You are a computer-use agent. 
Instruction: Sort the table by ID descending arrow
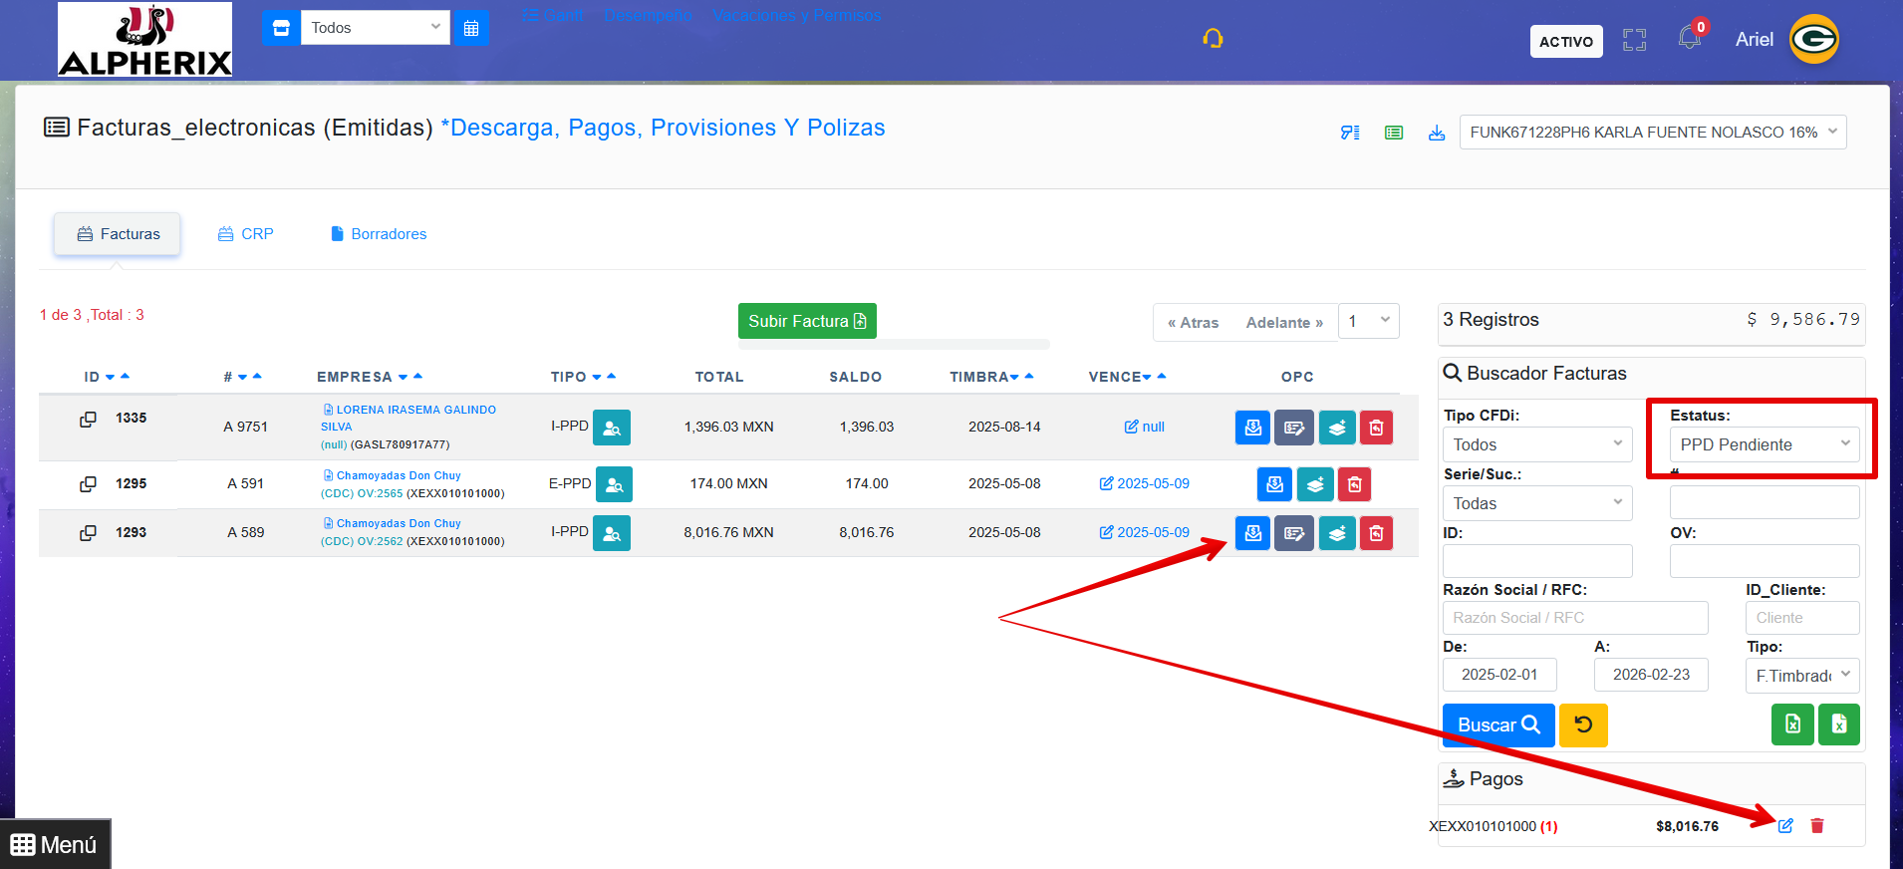pyautogui.click(x=110, y=378)
